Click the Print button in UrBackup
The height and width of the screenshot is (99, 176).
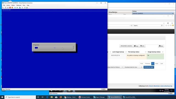tap(161, 46)
